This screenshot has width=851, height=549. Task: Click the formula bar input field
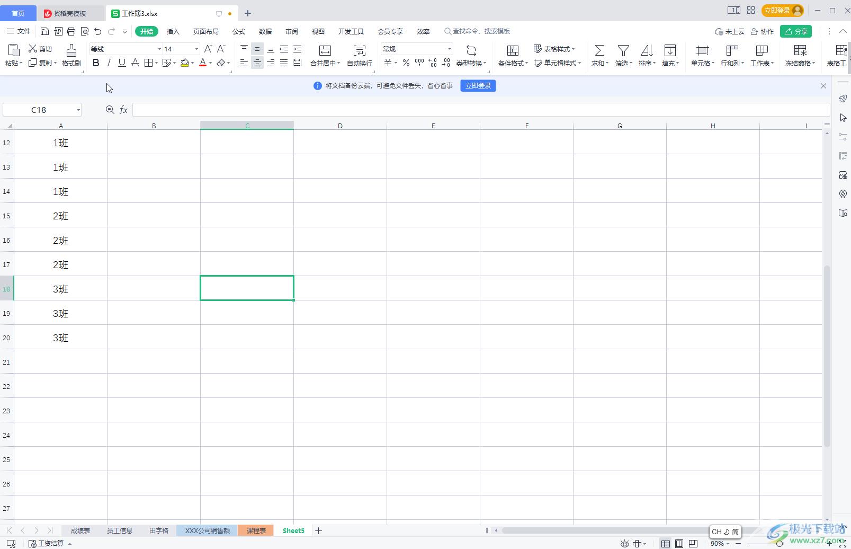[x=481, y=110]
